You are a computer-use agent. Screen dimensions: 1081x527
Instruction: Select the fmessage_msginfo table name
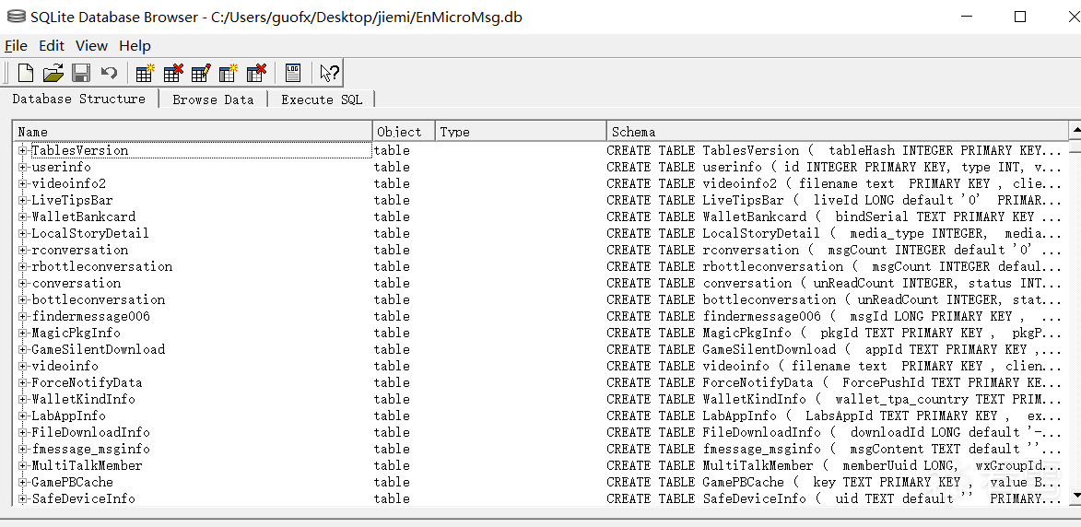(91, 449)
